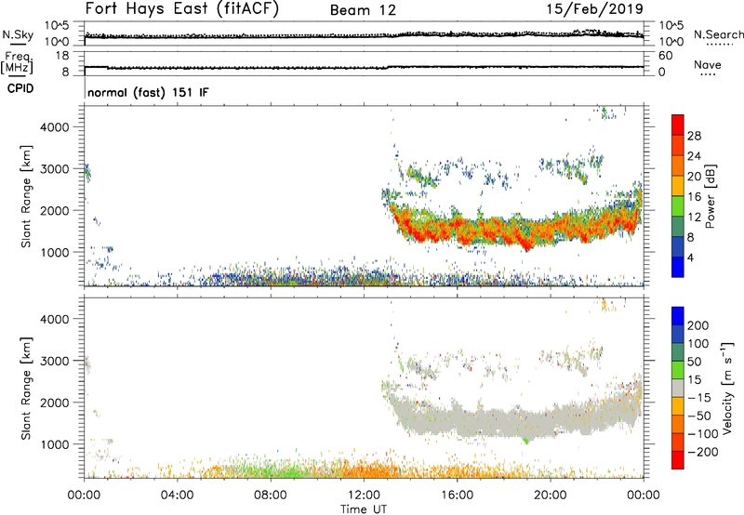Click the '1000' tick on the velocity panel axis
The height and width of the screenshot is (515, 744).
tap(54, 444)
